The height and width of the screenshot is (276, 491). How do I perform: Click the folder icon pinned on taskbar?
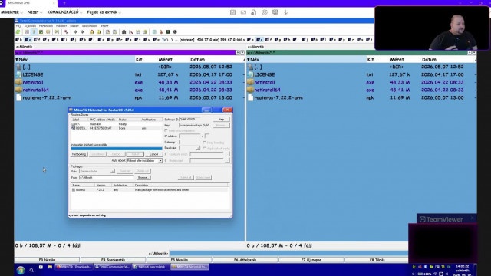pyautogui.click(x=50, y=267)
